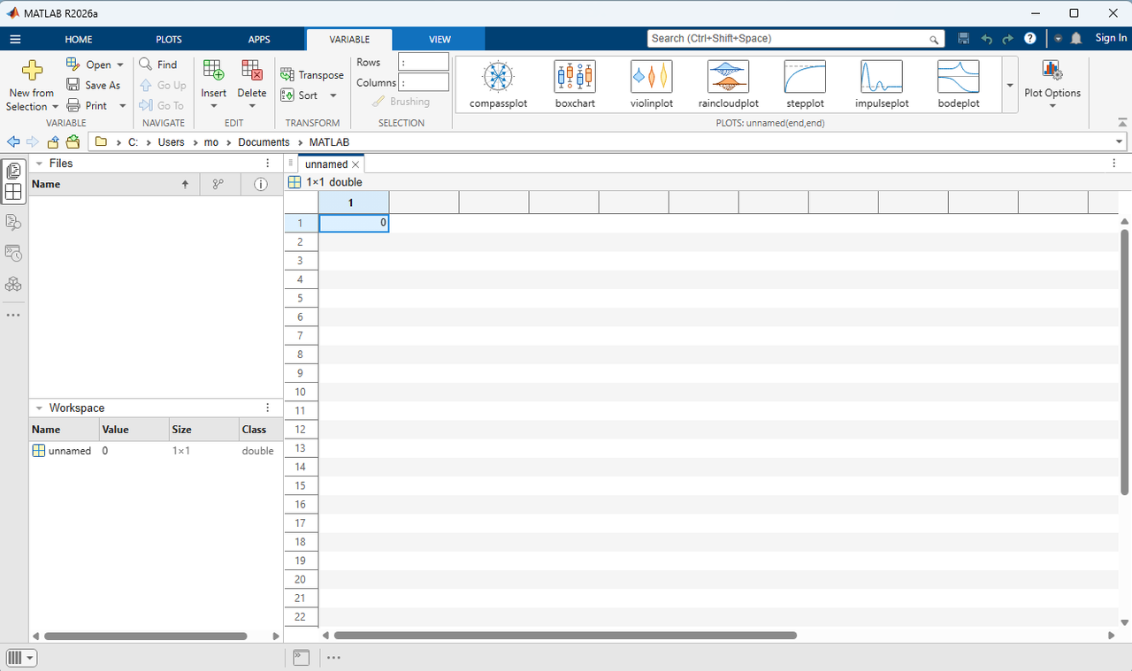Open the Add-Ons cubes sidebar icon
1132x671 pixels.
click(13, 285)
